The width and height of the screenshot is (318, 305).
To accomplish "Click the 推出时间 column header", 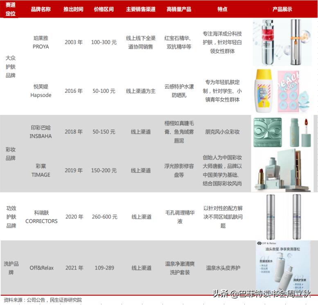I will coord(73,9).
